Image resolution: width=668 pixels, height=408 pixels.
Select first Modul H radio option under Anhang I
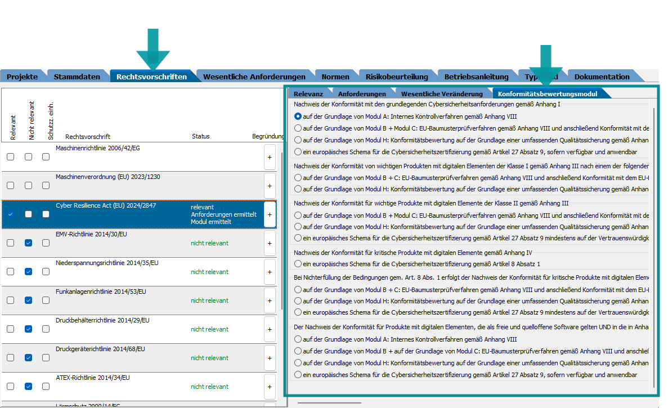coord(298,140)
